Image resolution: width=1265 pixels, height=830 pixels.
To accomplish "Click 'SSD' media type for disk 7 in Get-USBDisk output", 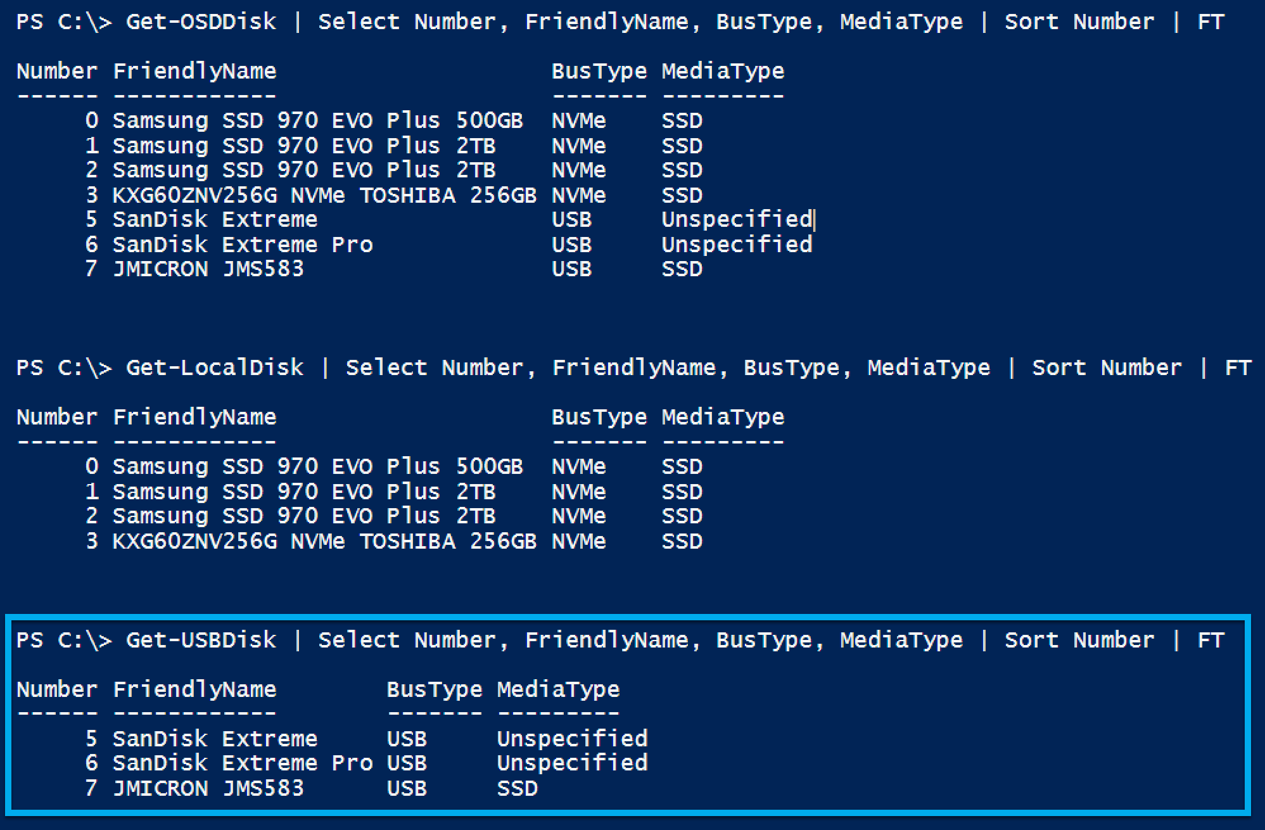I will (518, 788).
